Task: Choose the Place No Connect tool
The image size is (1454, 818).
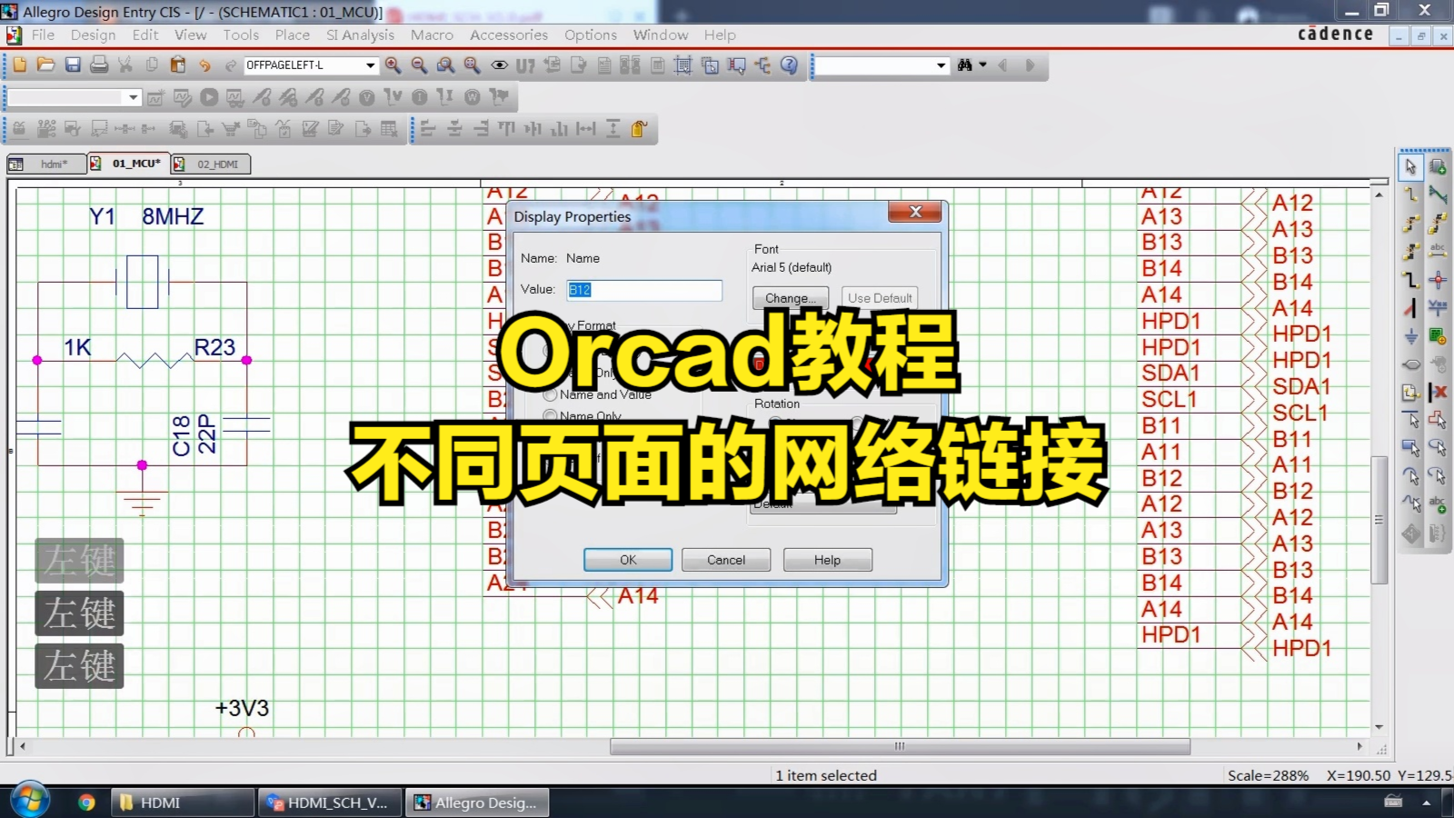Action: click(x=1438, y=392)
